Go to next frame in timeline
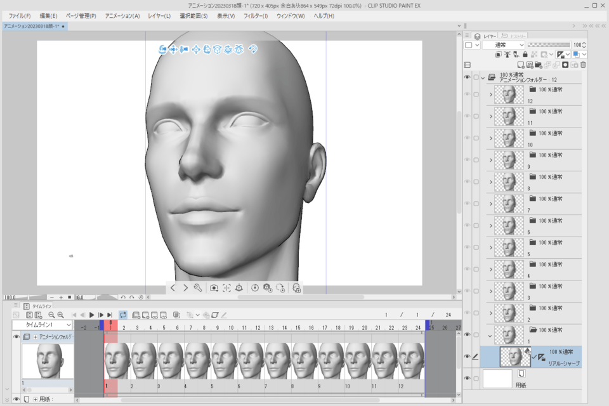 coord(101,315)
